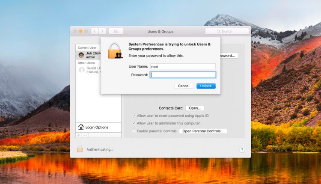The width and height of the screenshot is (321, 184).
Task: Click the Authenticating lock icon at bottom left
Action: click(80, 149)
